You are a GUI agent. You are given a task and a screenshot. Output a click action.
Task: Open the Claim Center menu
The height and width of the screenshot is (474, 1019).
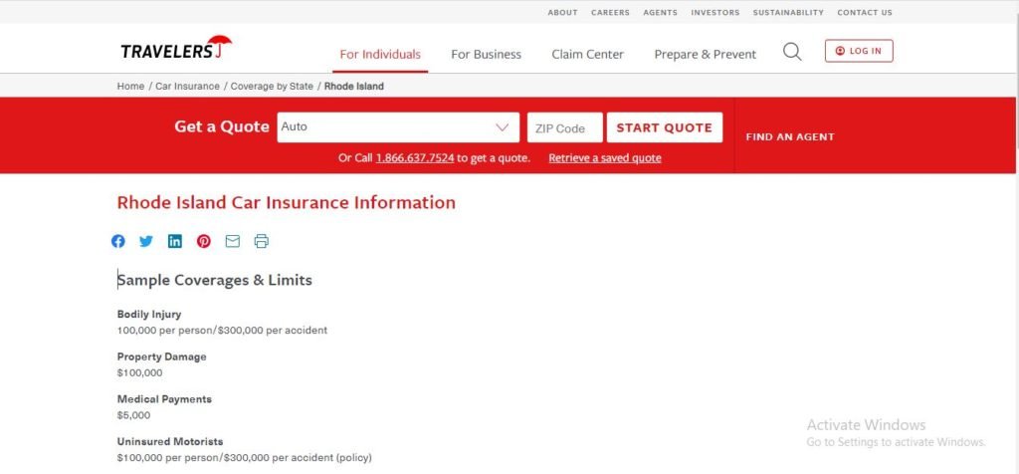tap(587, 55)
